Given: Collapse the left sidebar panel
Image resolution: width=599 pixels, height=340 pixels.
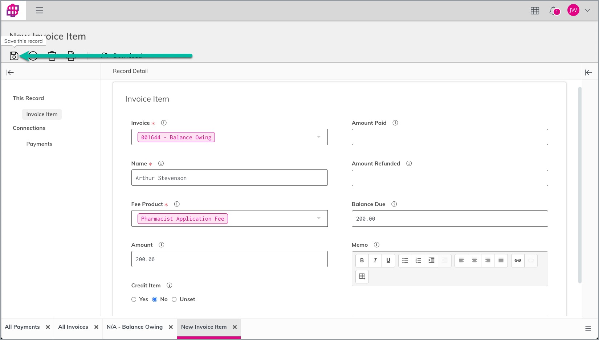Looking at the screenshot, I should pyautogui.click(x=10, y=73).
